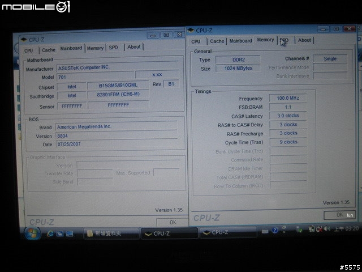Click Version 1.35 text in right window
Image resolution: width=362 pixels, height=272 pixels.
coord(336,203)
